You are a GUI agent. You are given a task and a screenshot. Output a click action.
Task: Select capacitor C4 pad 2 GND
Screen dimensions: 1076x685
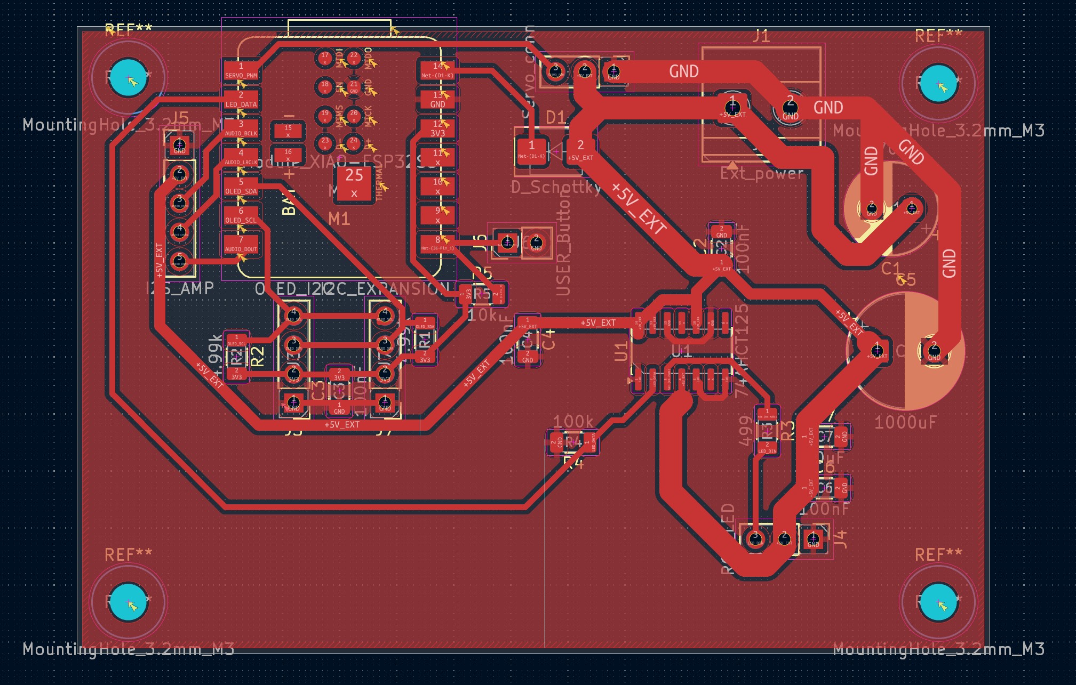(528, 356)
